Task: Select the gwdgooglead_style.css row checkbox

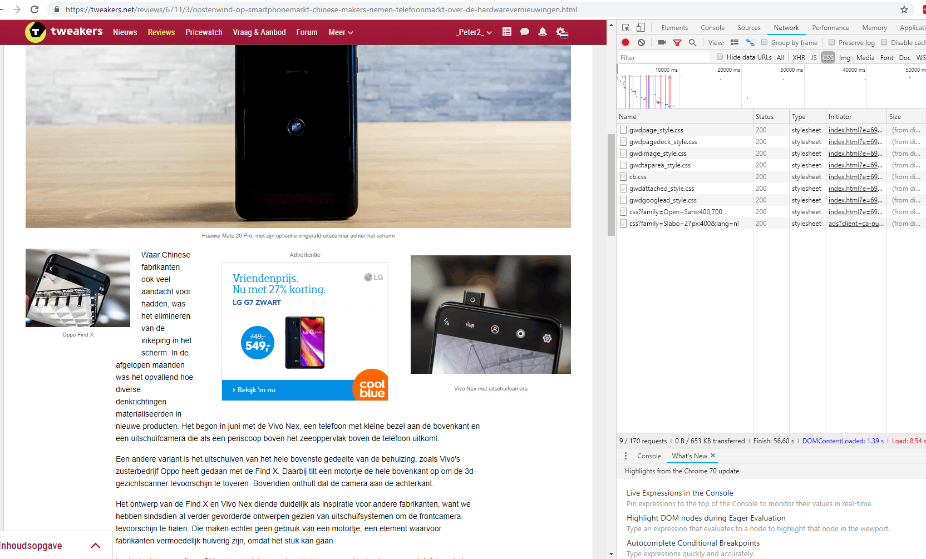Action: pos(623,200)
